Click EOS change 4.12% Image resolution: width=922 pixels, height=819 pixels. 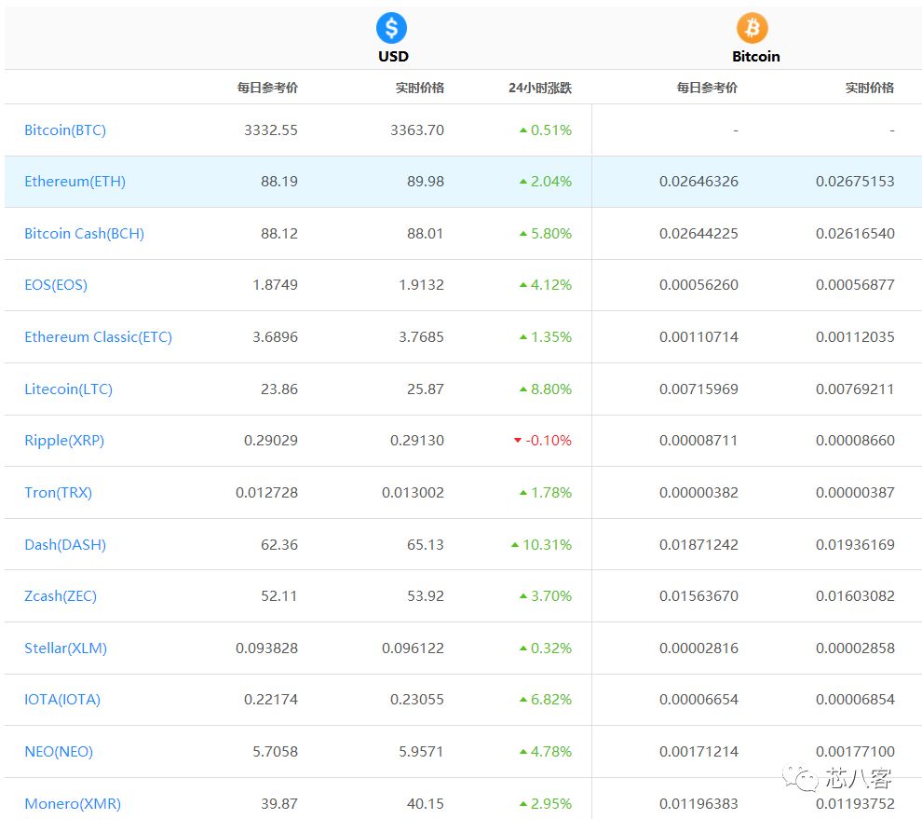tap(546, 285)
